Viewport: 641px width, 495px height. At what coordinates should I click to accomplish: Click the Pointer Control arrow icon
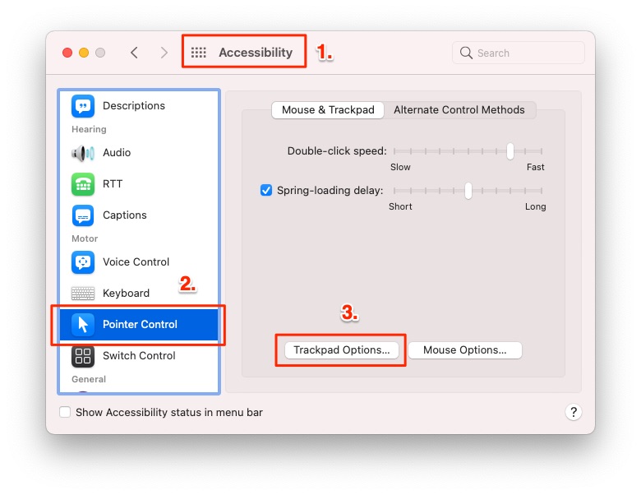point(83,325)
